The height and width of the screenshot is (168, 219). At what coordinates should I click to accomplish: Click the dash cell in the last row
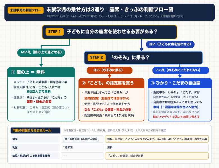point(82,156)
